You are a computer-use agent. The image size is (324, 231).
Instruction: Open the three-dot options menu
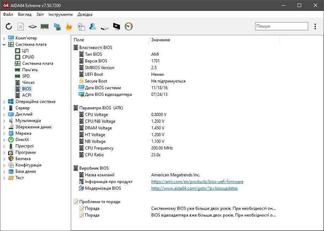click(x=315, y=26)
